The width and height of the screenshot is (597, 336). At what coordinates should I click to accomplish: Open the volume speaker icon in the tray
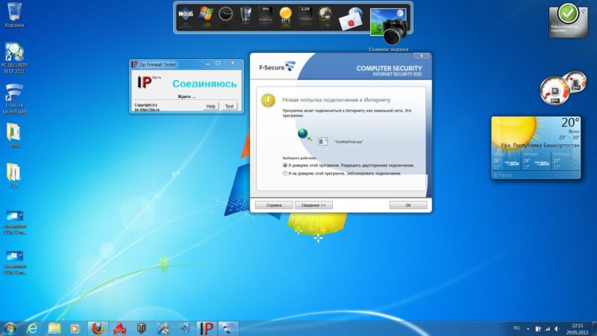[x=557, y=329]
